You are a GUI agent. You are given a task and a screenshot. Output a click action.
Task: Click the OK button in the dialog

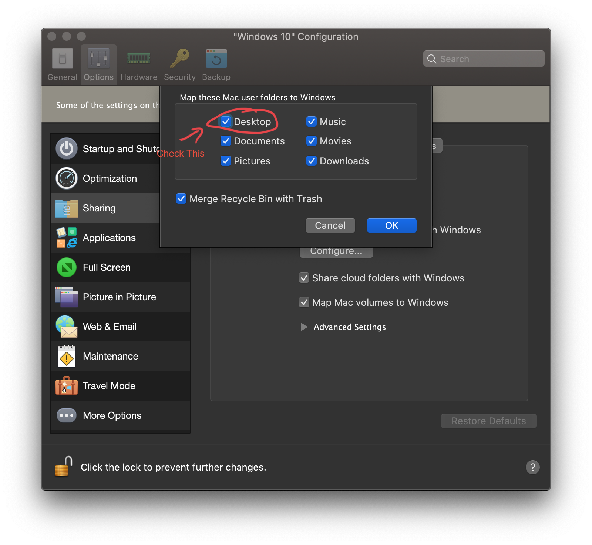point(392,225)
